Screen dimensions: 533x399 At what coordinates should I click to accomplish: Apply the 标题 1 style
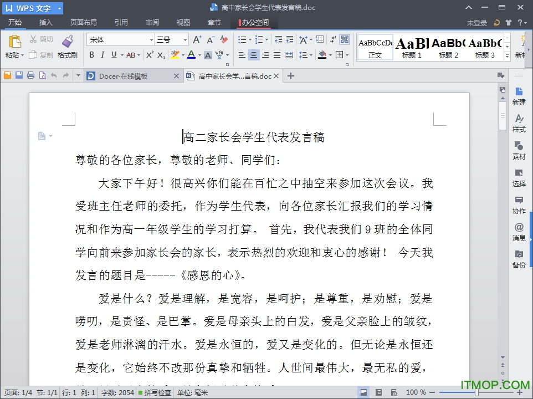[411, 47]
